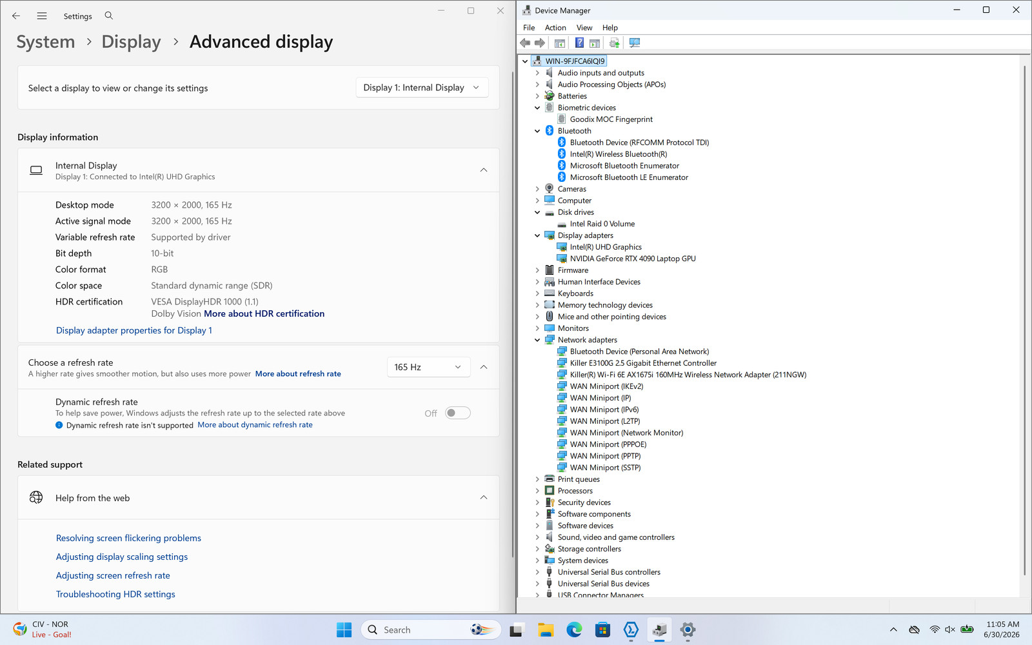Collapse the Network adapters tree node

(x=537, y=340)
